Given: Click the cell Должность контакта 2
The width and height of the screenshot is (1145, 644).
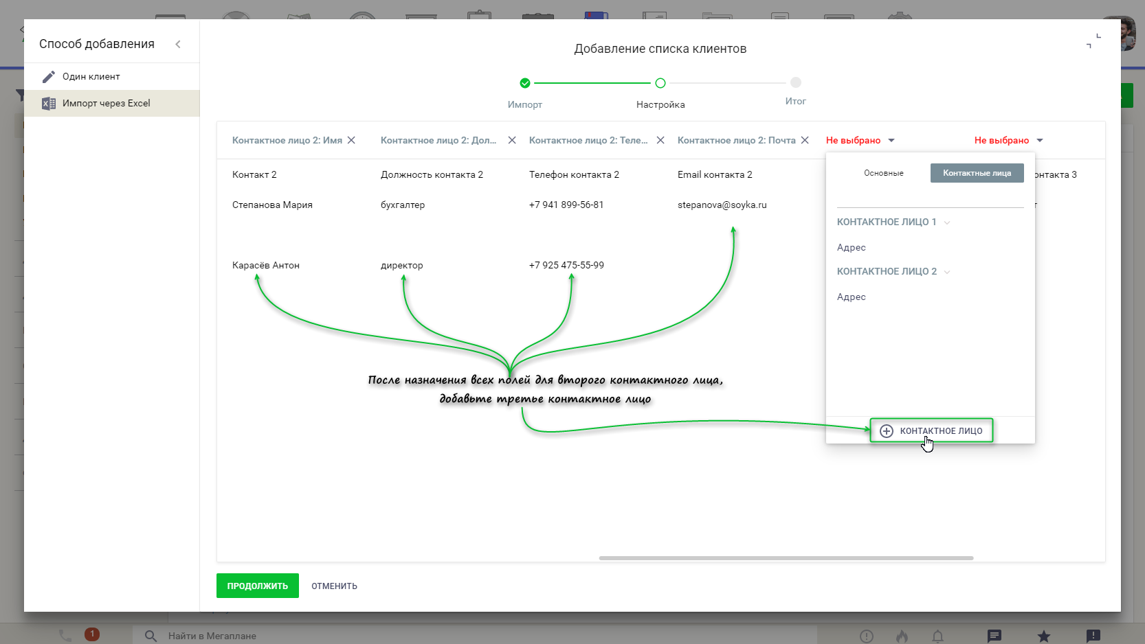Looking at the screenshot, I should coord(432,174).
